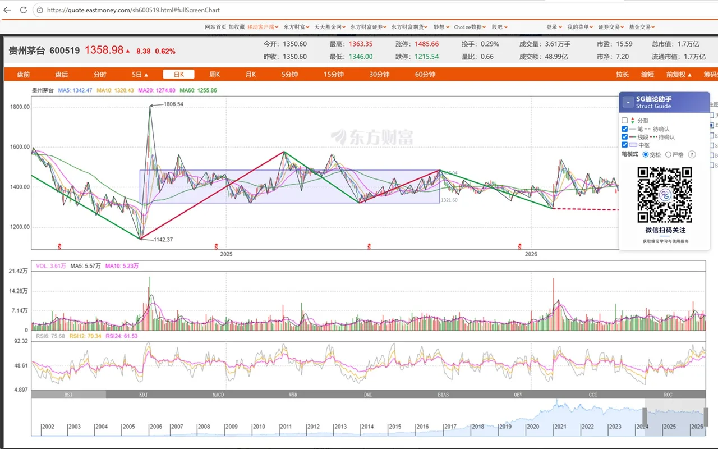718x449 pixels.
Task: Switch to the 30分钟 chart tab
Action: point(379,75)
